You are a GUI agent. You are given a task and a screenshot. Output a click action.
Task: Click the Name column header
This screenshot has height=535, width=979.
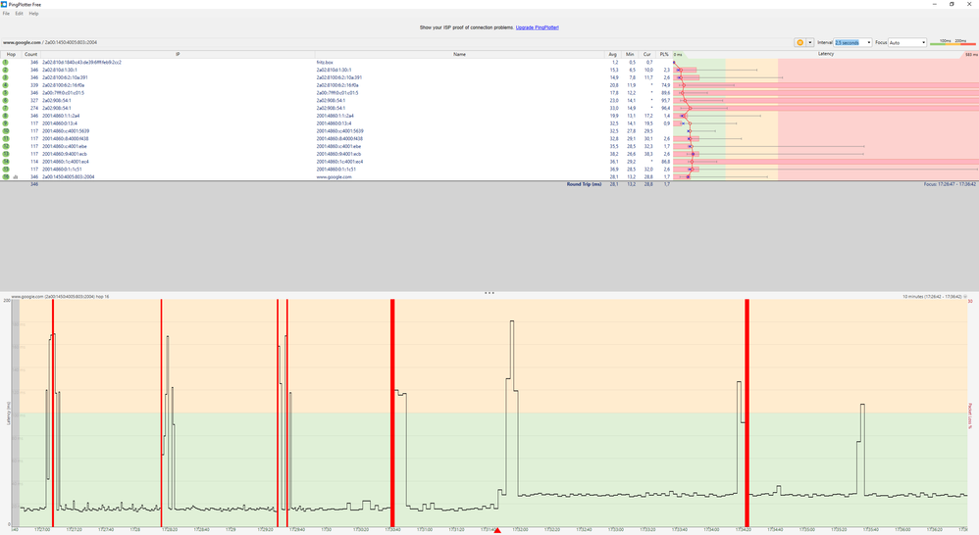pyautogui.click(x=459, y=54)
